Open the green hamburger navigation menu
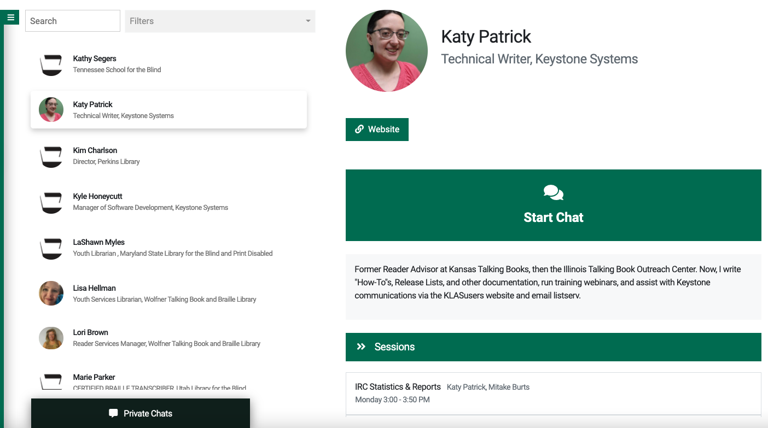Image resolution: width=768 pixels, height=428 pixels. 10,17
